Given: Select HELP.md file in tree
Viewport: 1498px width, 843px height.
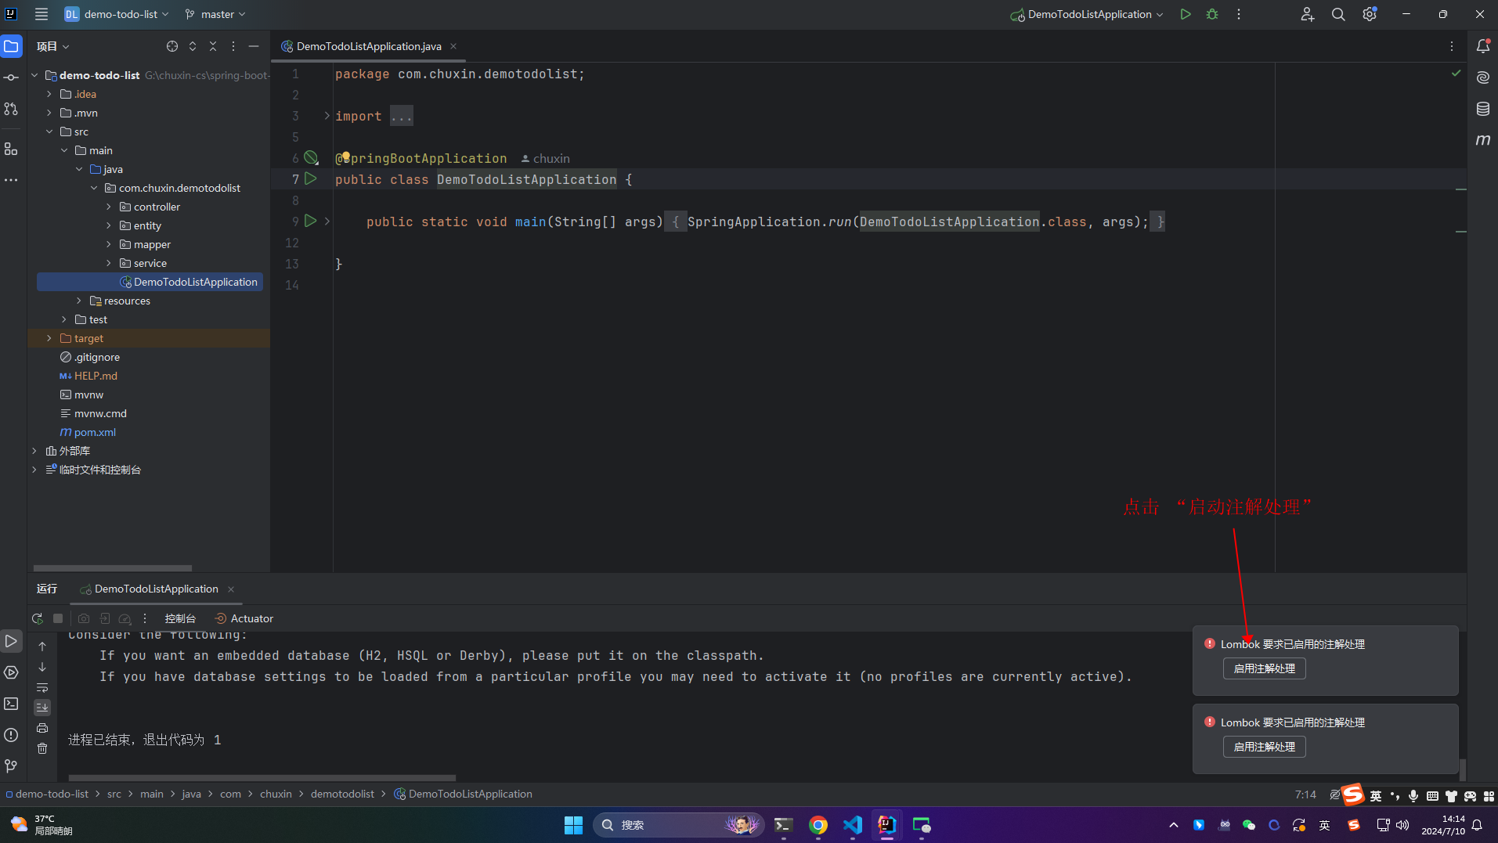Looking at the screenshot, I should (96, 376).
